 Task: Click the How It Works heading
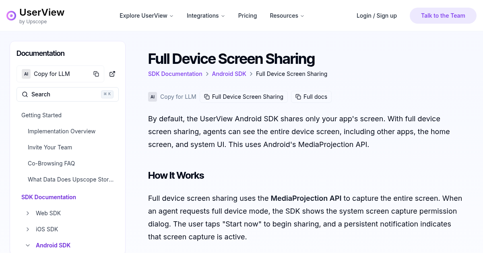point(176,175)
